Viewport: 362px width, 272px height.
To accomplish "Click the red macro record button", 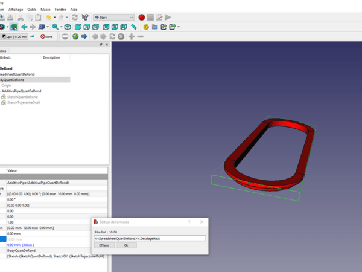I will click(x=141, y=18).
